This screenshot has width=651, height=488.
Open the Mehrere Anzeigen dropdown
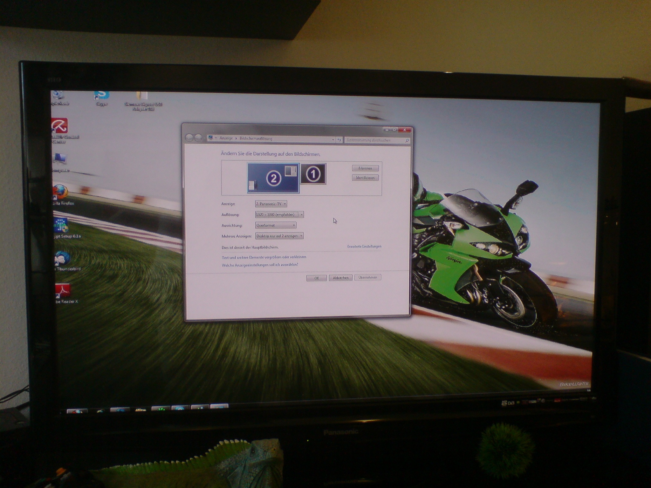tap(279, 236)
